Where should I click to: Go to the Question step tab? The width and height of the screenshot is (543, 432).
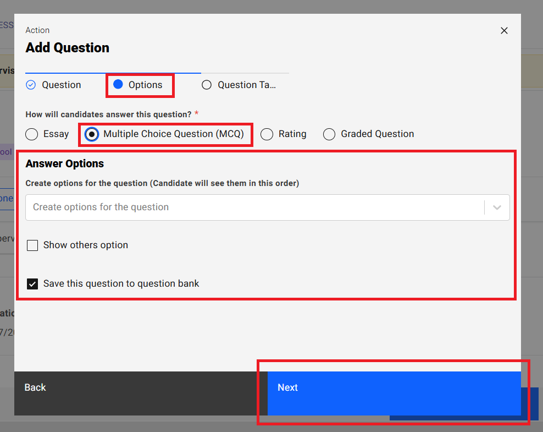click(x=62, y=85)
